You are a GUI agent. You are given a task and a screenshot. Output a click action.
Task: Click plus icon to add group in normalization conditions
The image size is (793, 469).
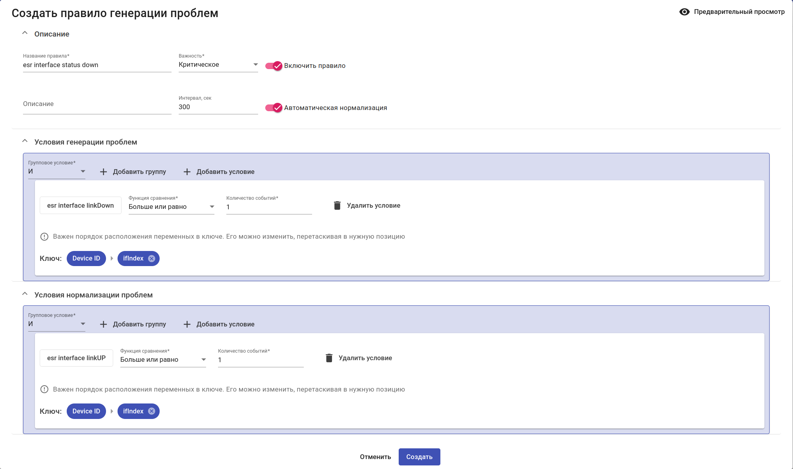tap(104, 324)
